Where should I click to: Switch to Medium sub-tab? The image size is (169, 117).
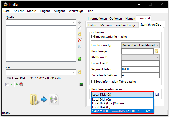(106, 25)
